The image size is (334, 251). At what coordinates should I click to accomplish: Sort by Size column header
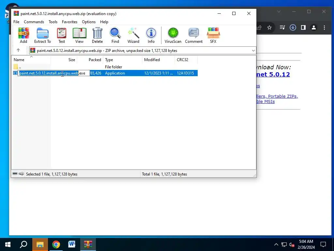click(x=64, y=60)
